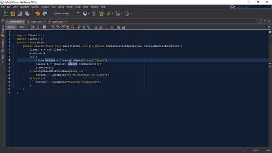Open the Files side panel
Image resolution: width=272 pixels, height=153 pixels.
[3, 59]
